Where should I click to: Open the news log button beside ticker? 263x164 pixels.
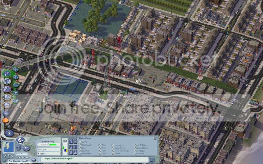click(x=152, y=159)
